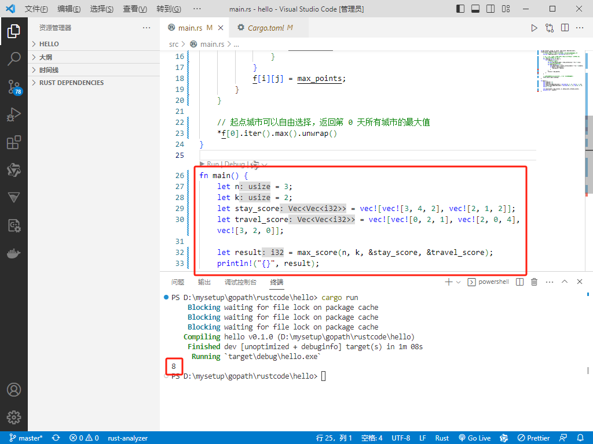This screenshot has height=444, width=593.
Task: Split the editor to the right
Action: tap(565, 28)
